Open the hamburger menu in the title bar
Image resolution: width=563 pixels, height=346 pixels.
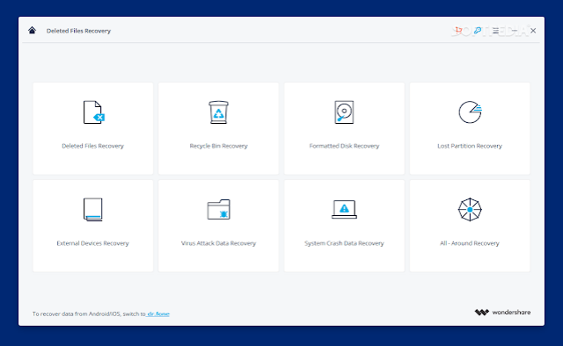[496, 31]
